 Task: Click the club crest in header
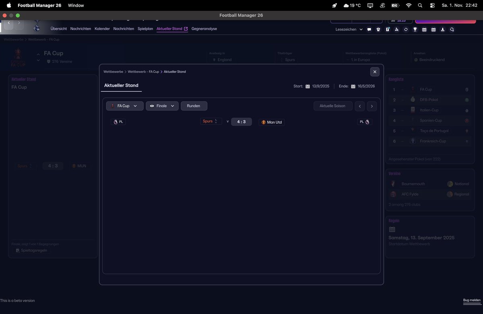click(x=37, y=27)
